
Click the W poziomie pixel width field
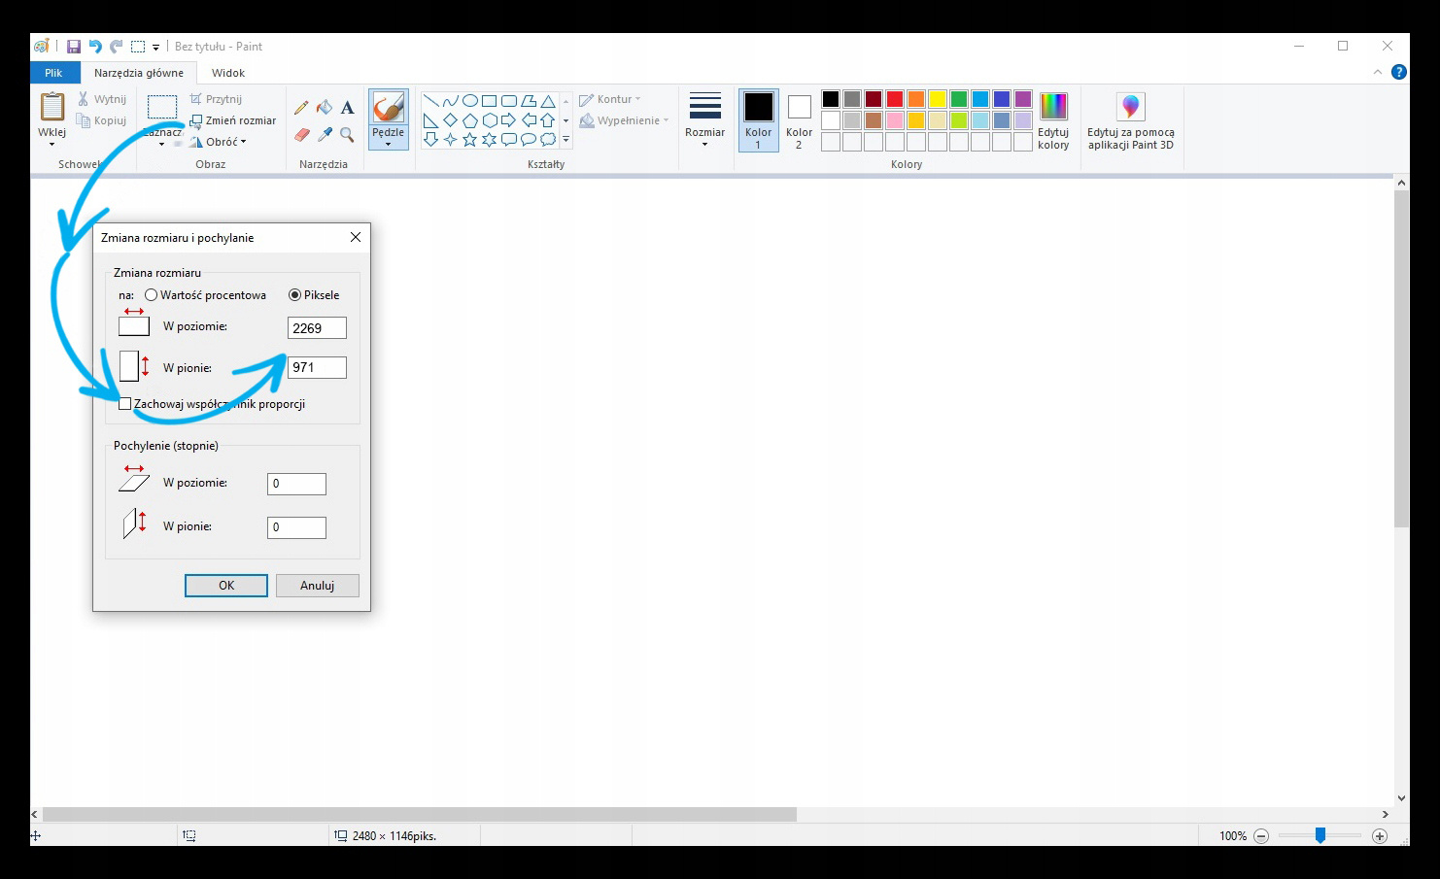tap(317, 328)
